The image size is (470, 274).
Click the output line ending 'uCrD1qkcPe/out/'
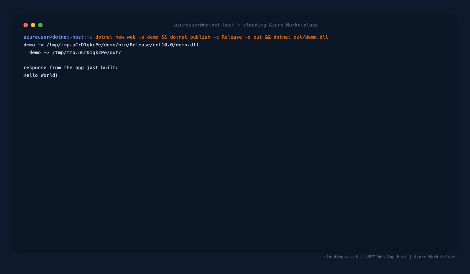point(75,53)
